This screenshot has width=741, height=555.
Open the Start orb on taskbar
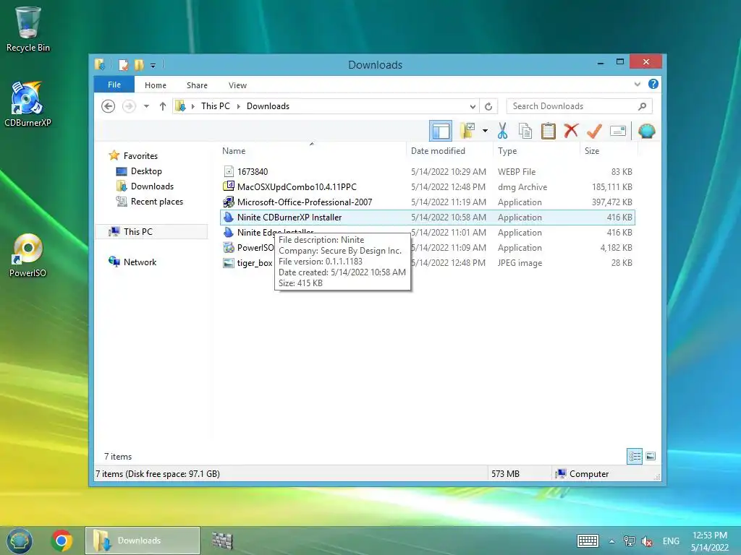click(19, 541)
